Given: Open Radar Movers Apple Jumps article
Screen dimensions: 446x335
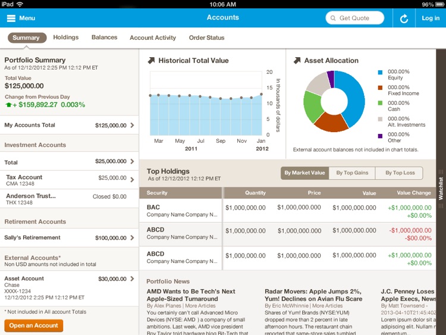Looking at the screenshot, I should [x=313, y=295].
